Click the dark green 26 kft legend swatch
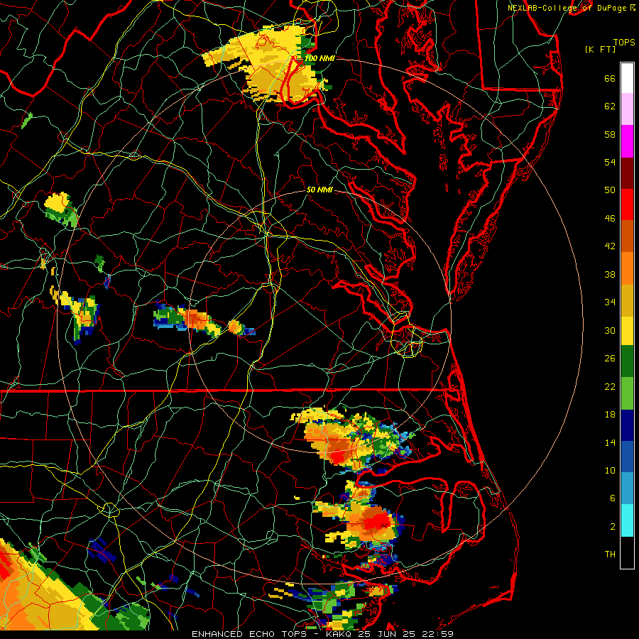639x639 pixels. pyautogui.click(x=627, y=361)
